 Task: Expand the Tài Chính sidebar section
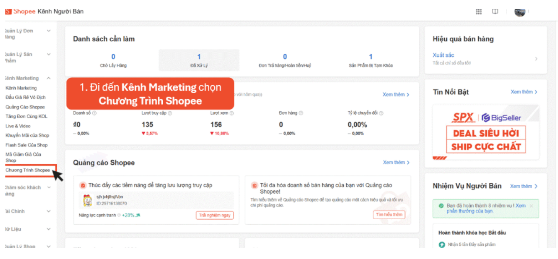tap(49, 211)
